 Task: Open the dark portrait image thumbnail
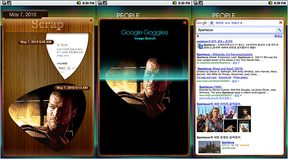point(244,112)
